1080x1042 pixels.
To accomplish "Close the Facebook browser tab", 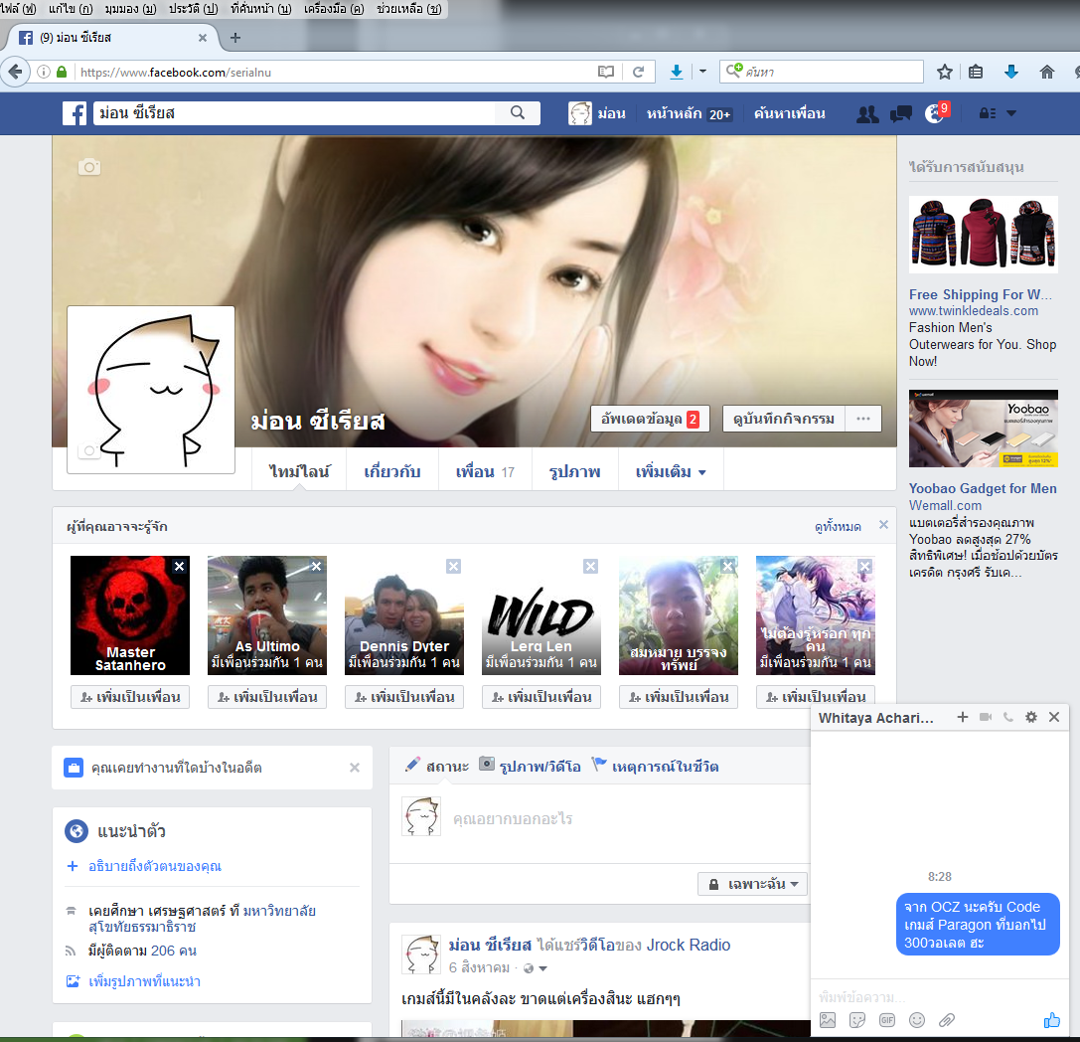I will [203, 38].
